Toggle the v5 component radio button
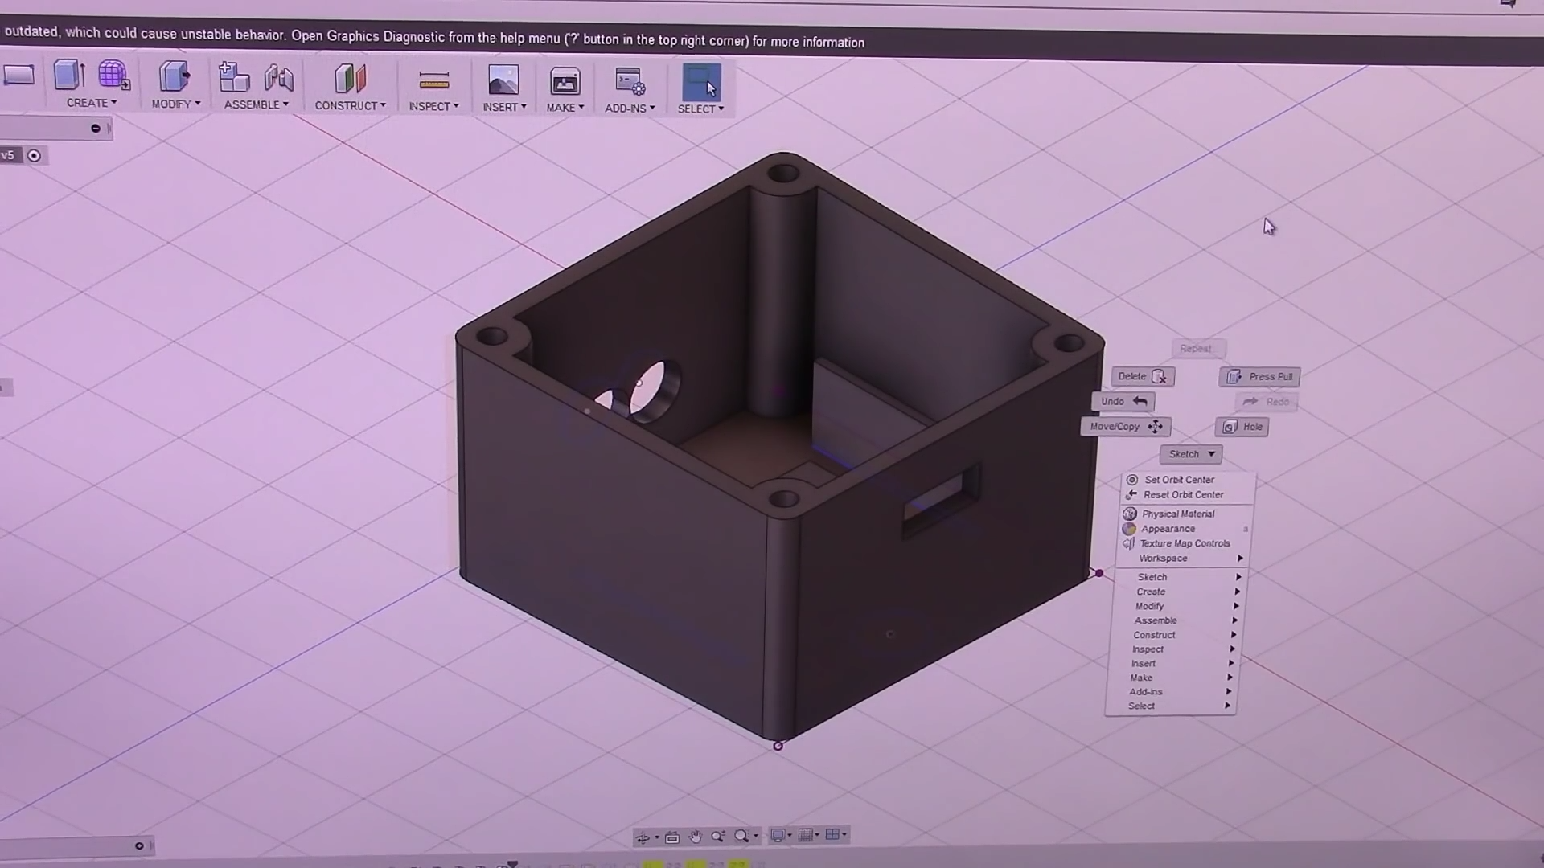Image resolution: width=1544 pixels, height=868 pixels. [34, 156]
